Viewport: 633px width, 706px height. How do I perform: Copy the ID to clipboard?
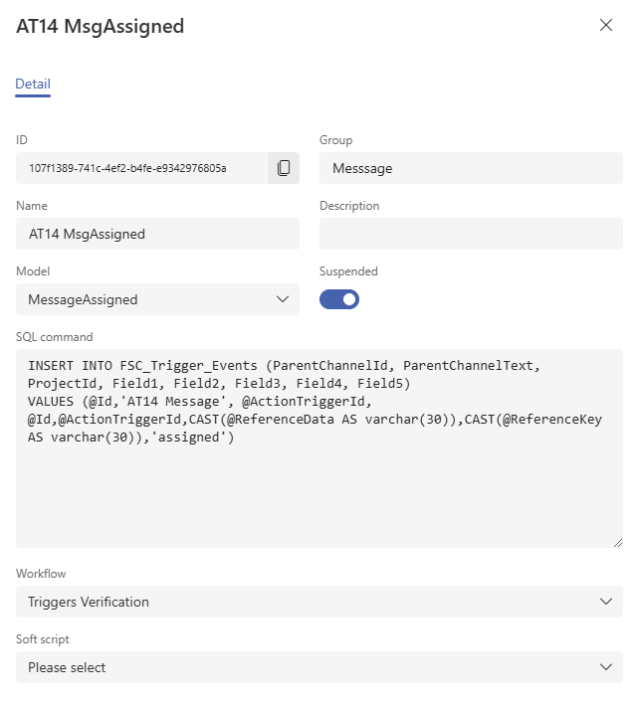pos(284,168)
